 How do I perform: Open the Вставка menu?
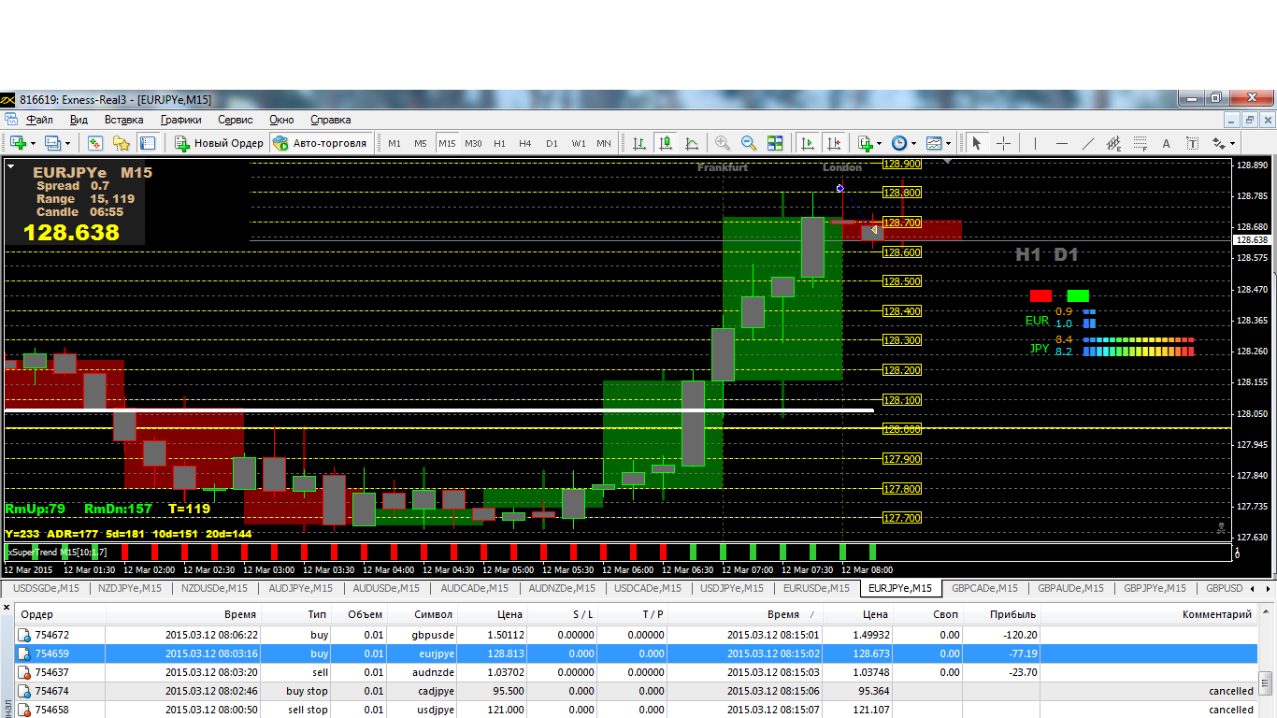point(123,120)
